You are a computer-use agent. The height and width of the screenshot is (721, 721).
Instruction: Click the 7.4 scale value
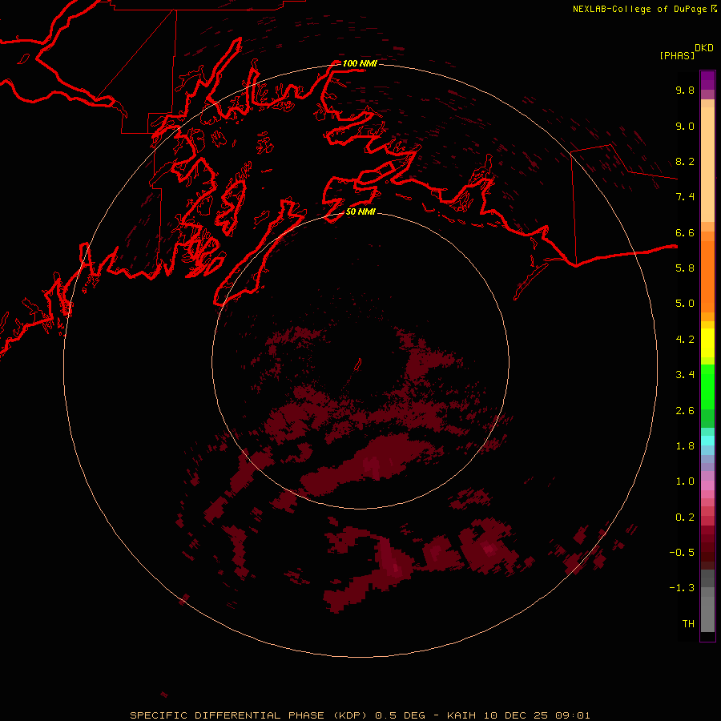(x=685, y=197)
